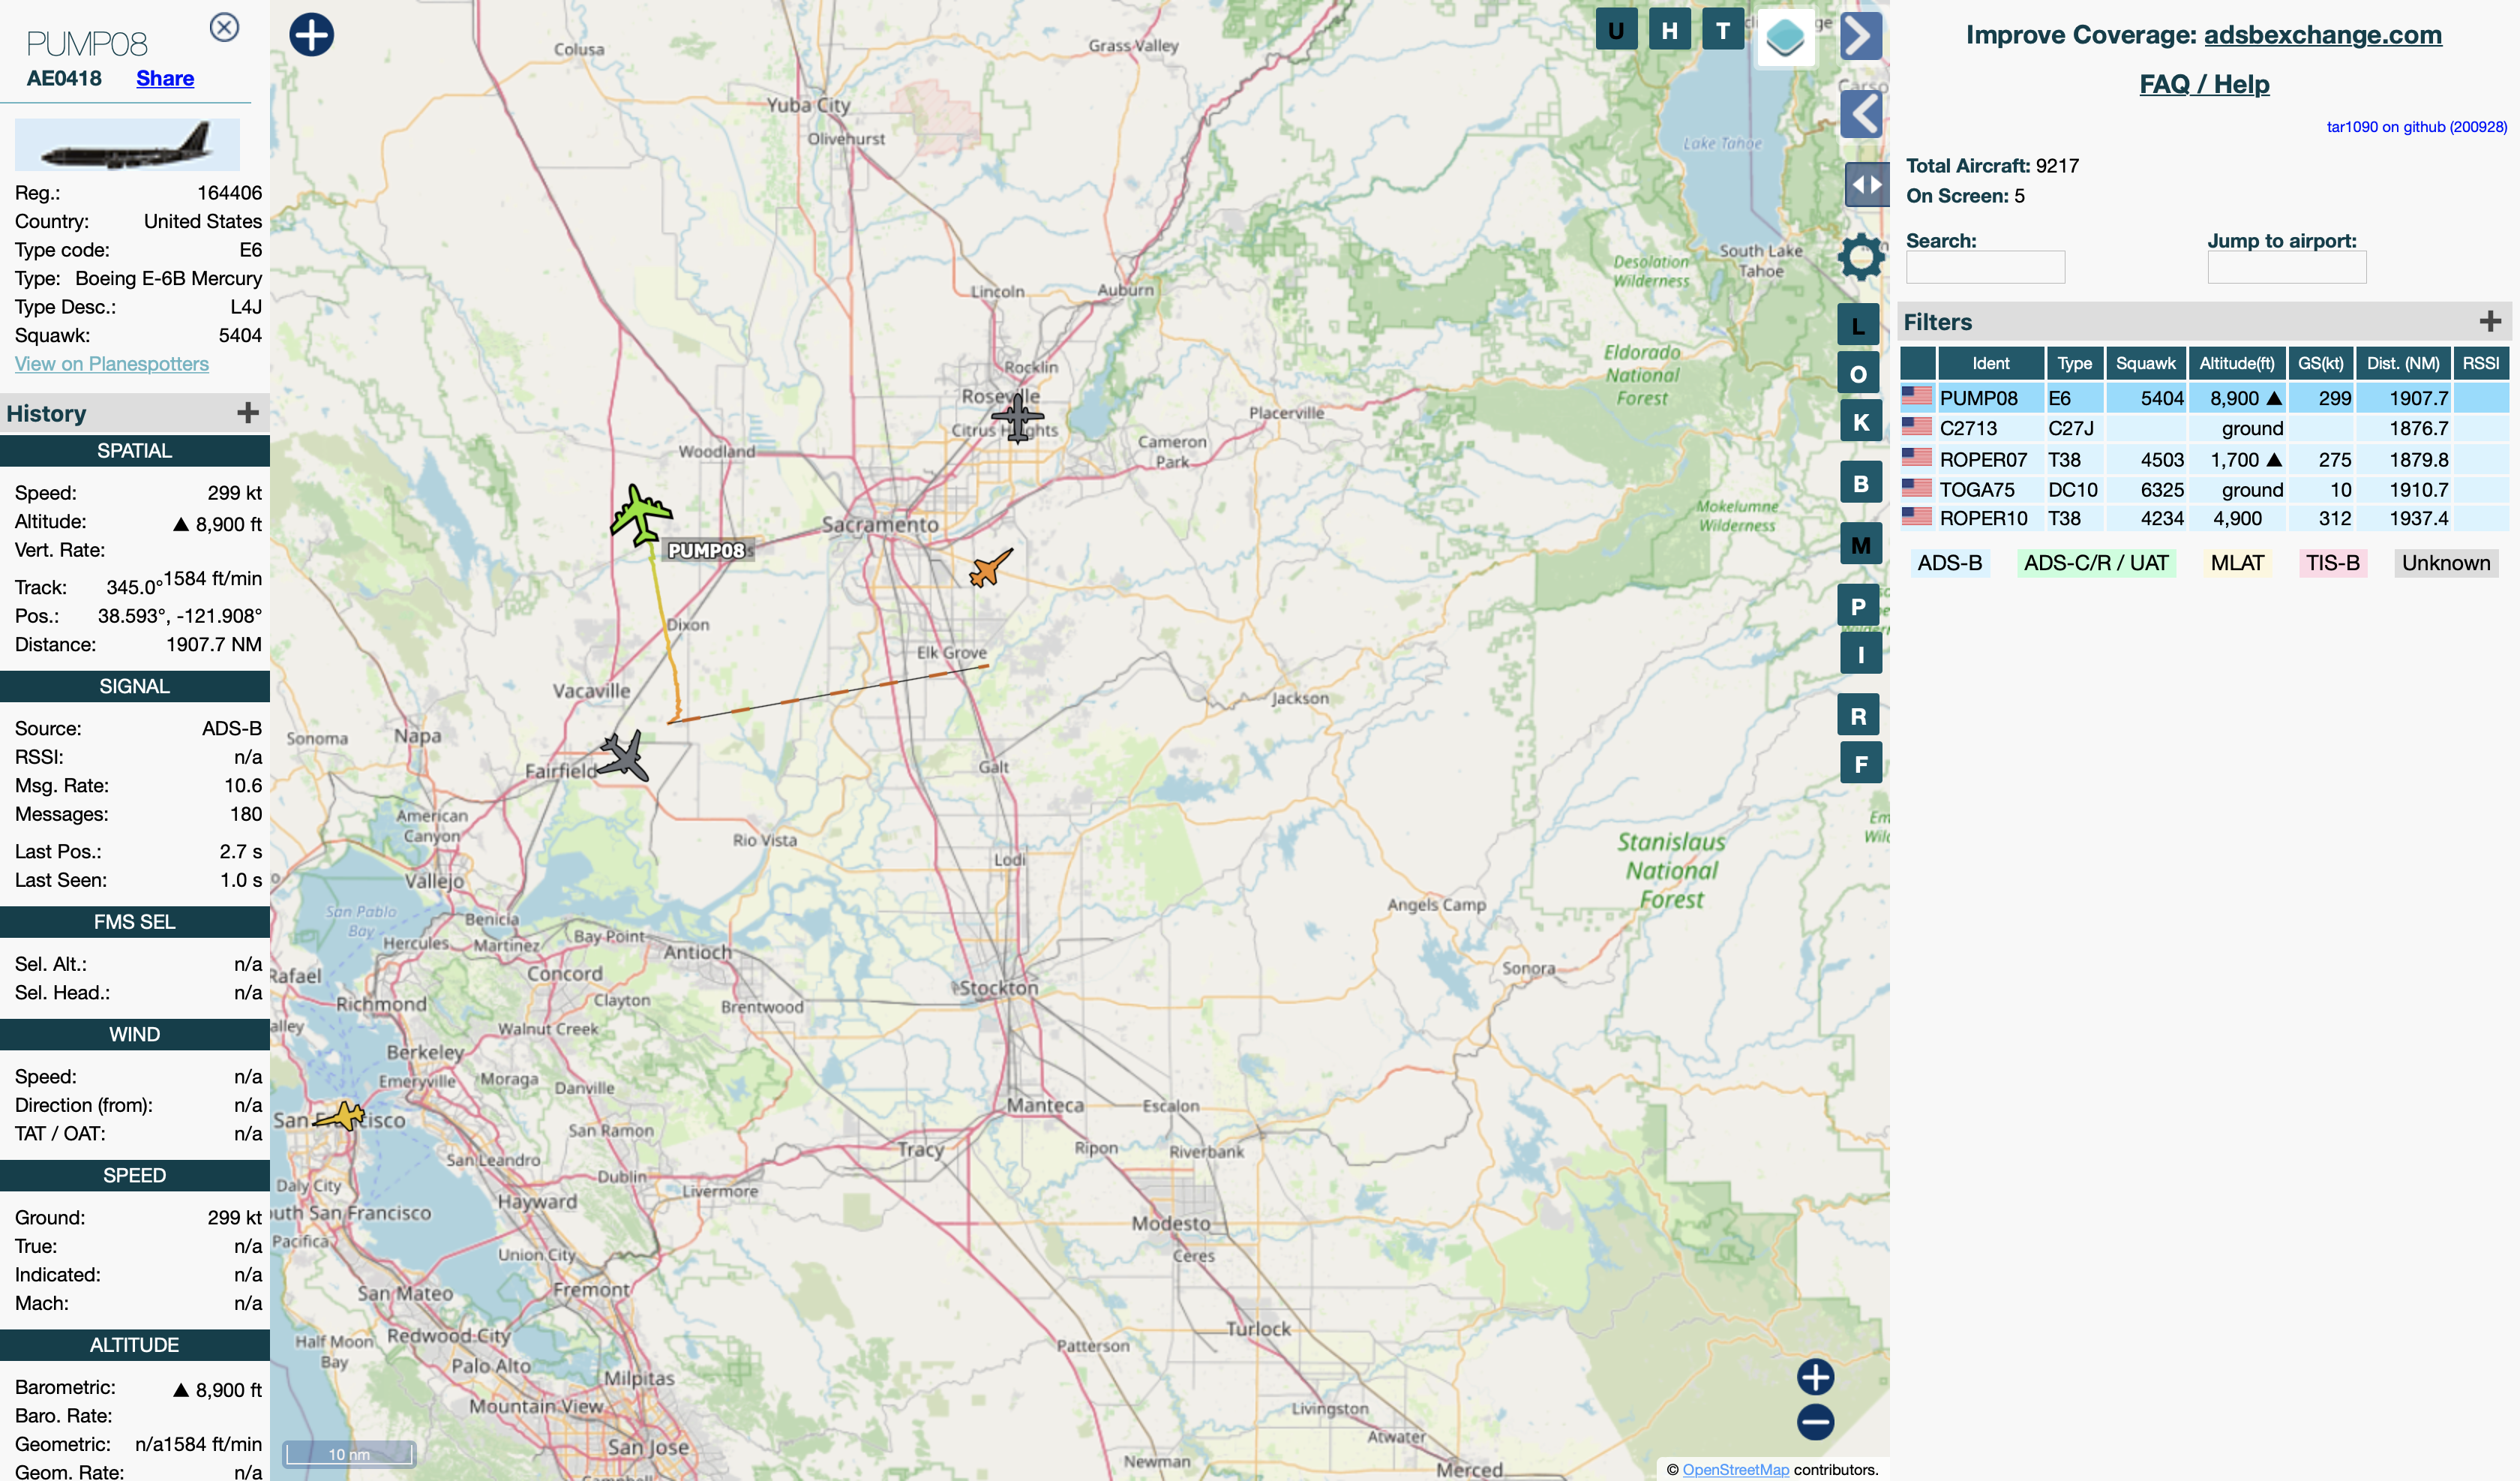Sort table by Altitude(ft) column
2520x1481 pixels.
coord(2236,363)
